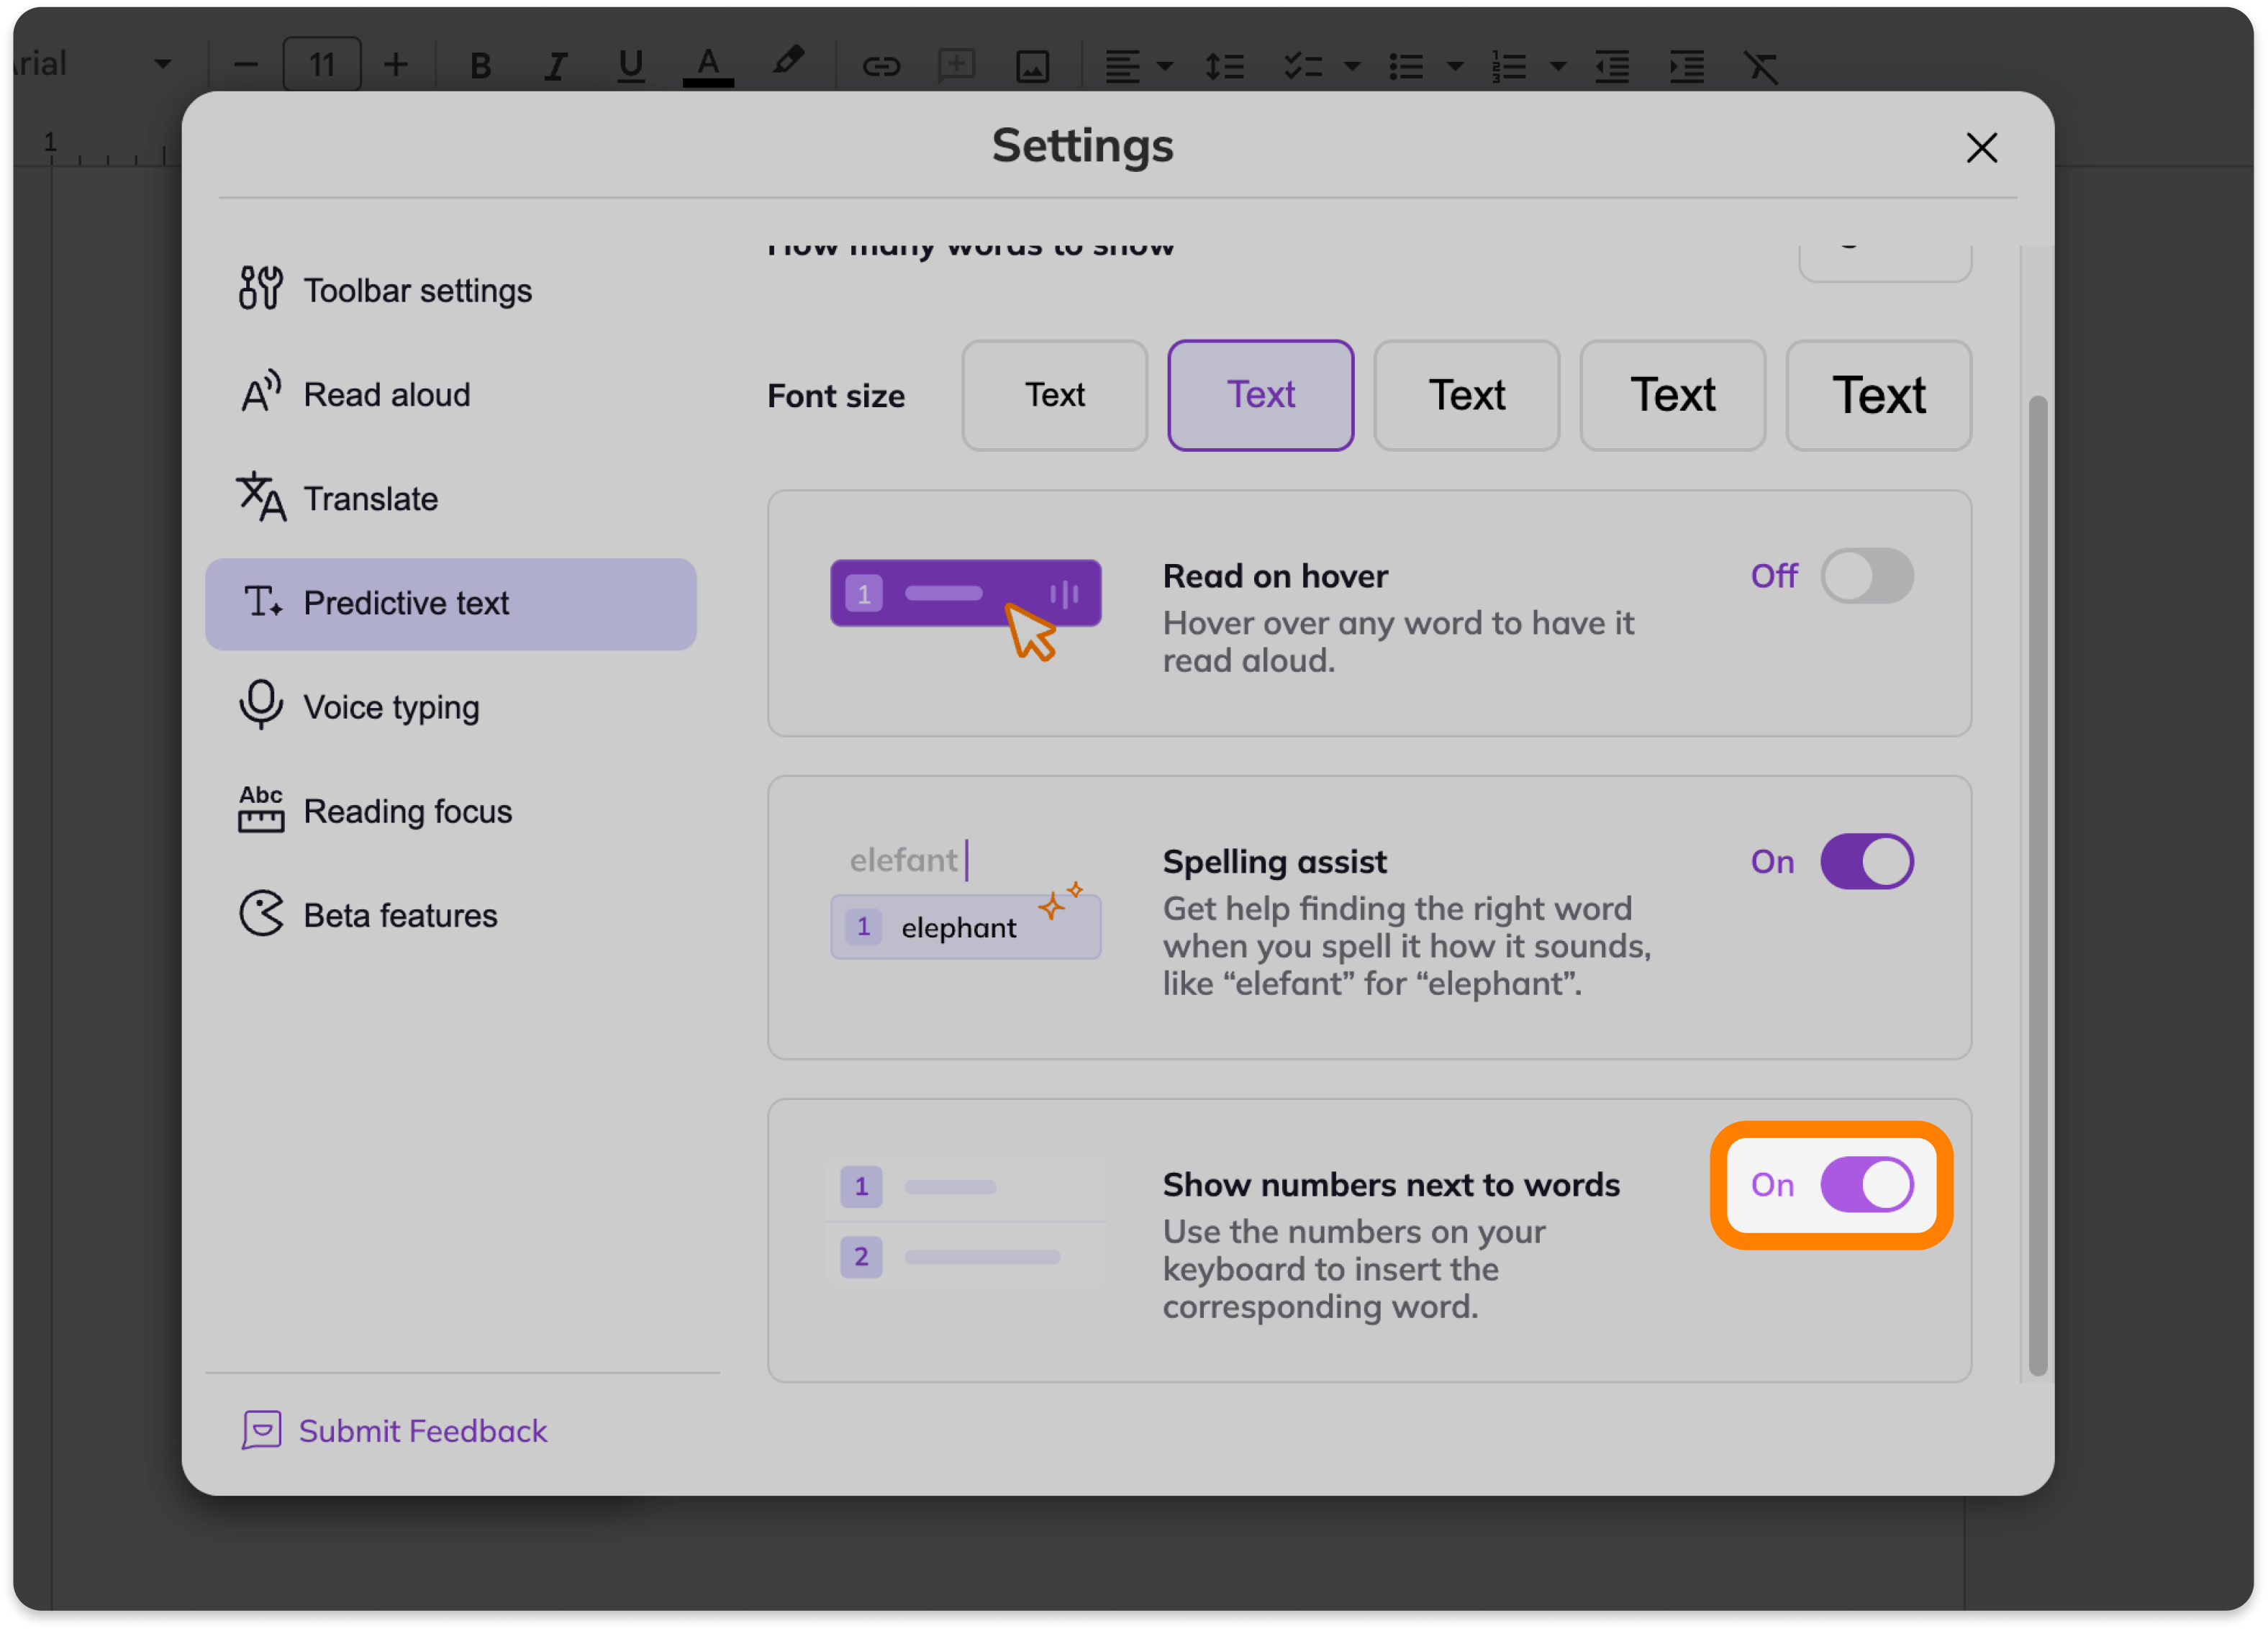2268x1631 pixels.
Task: Enable the Read on hover toggle
Action: tap(1866, 576)
